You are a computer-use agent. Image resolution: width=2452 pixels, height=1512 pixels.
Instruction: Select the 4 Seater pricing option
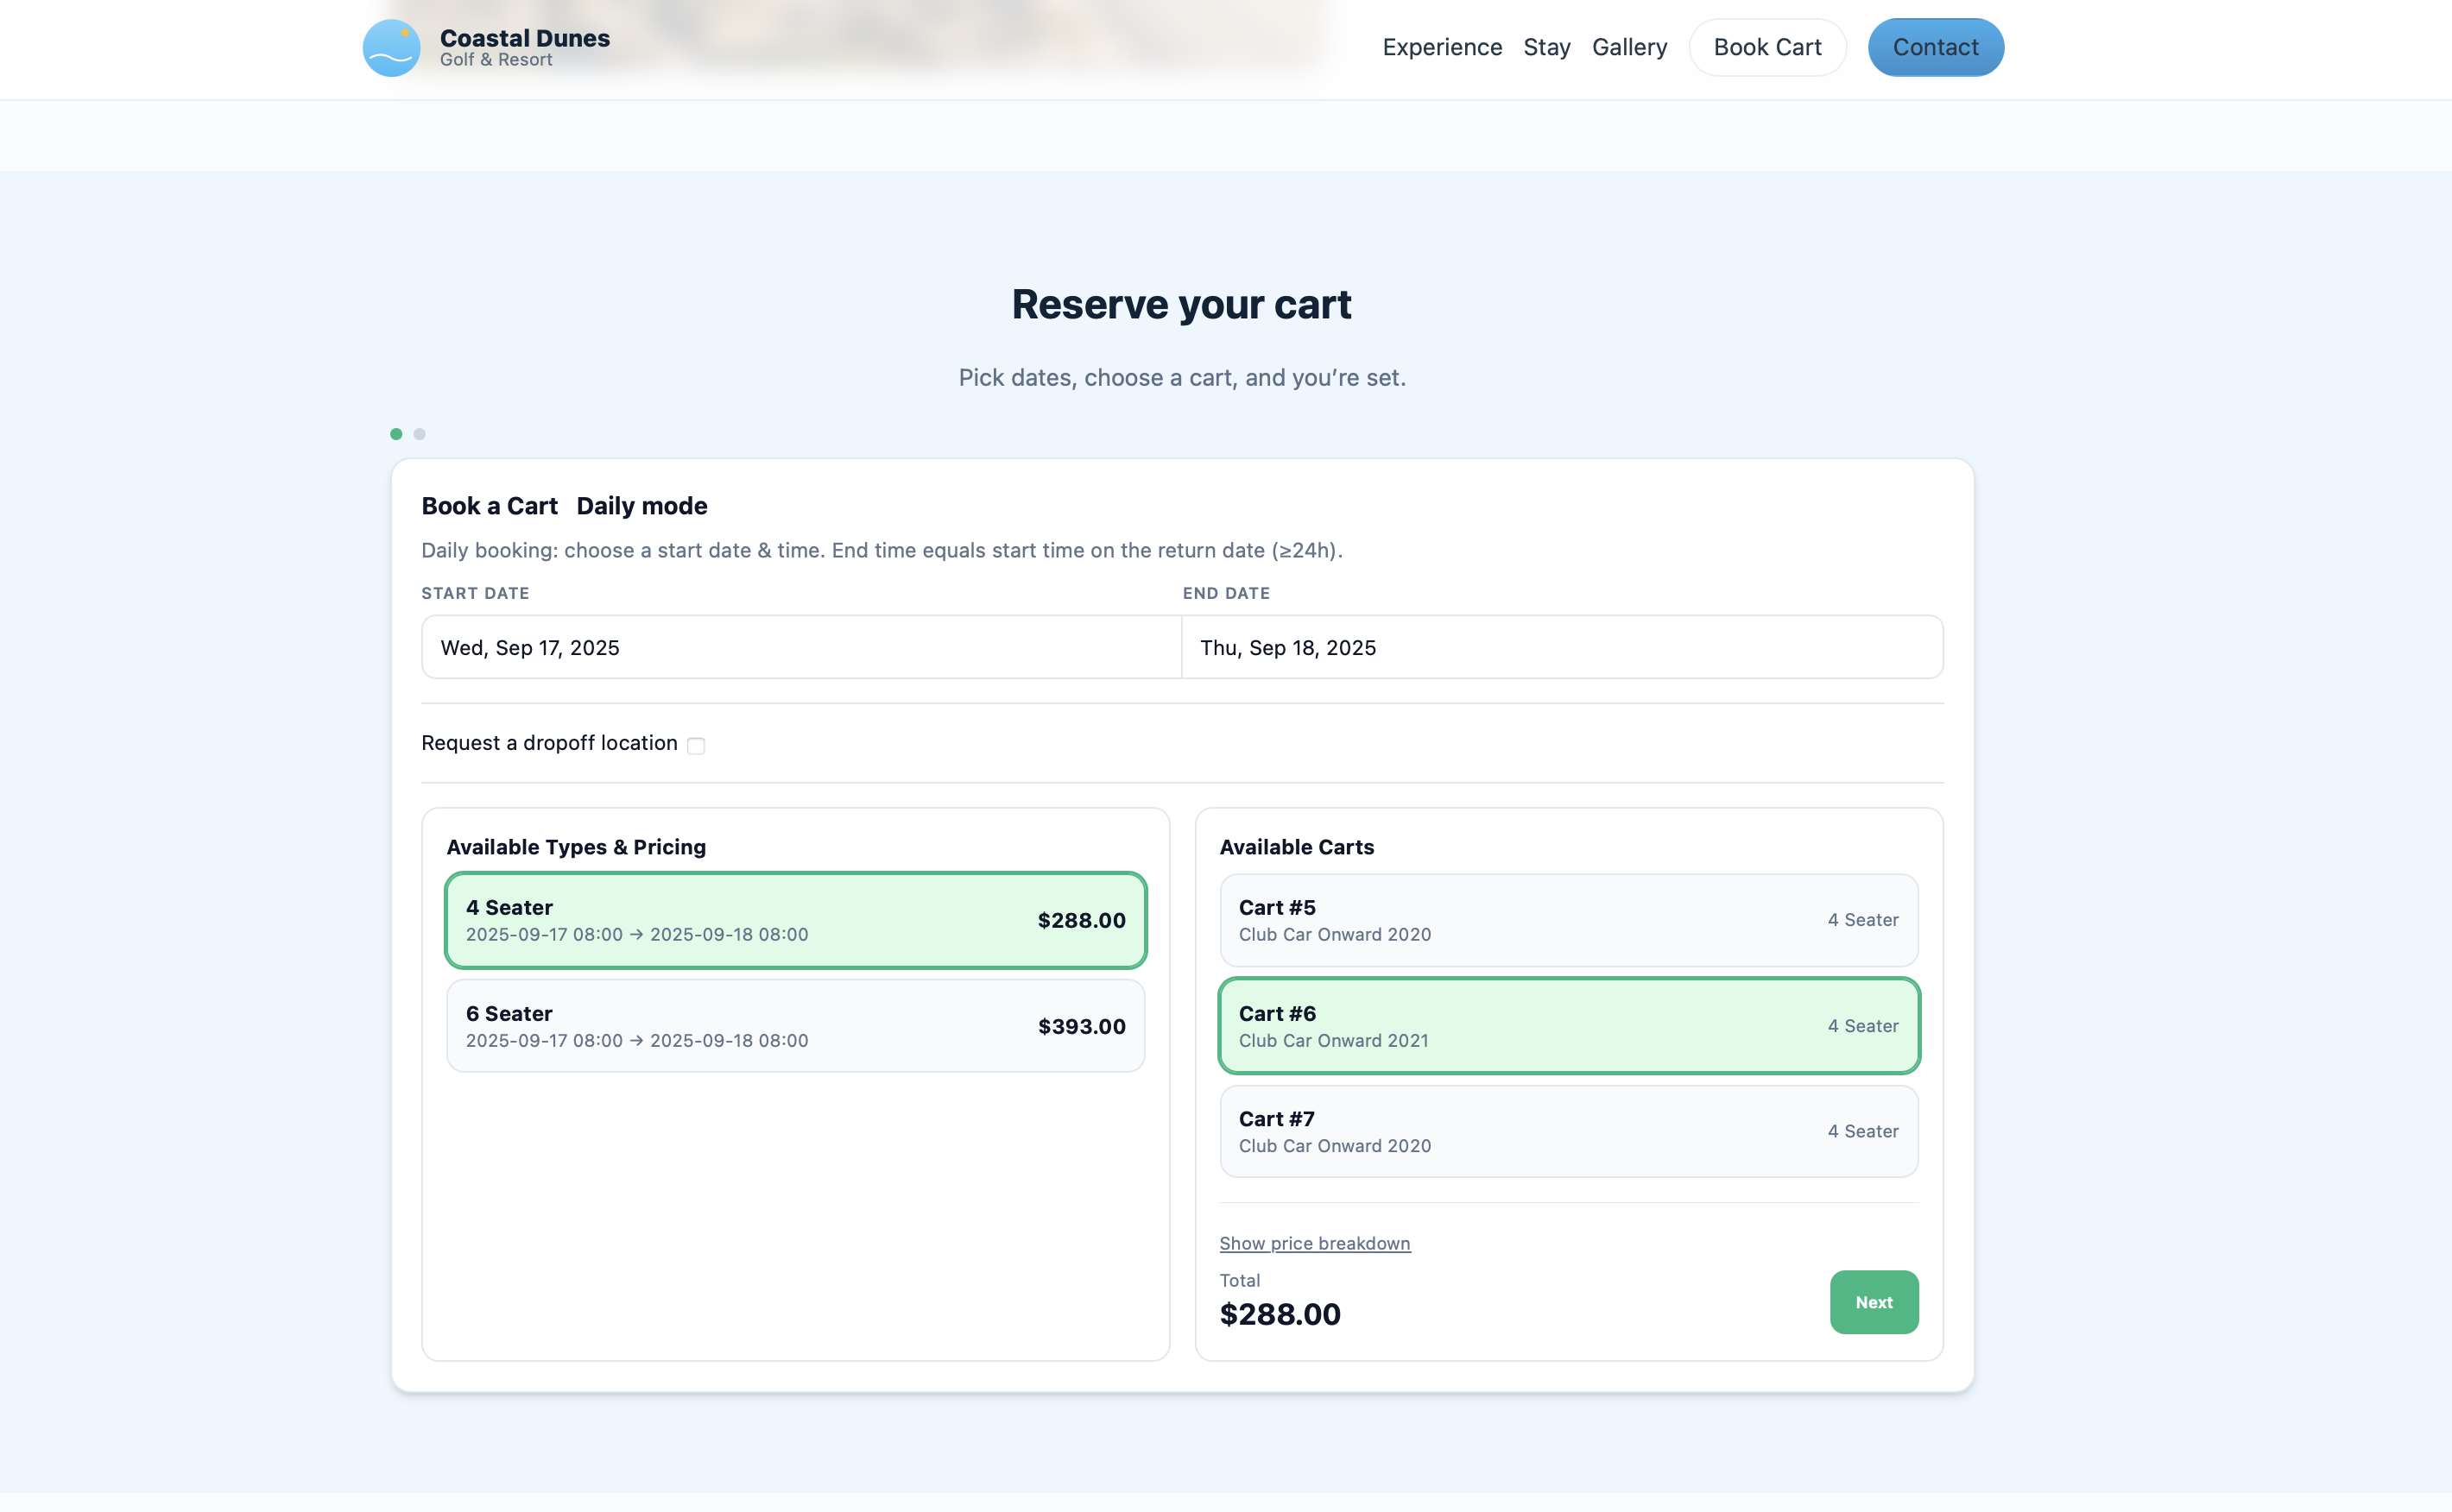click(795, 920)
